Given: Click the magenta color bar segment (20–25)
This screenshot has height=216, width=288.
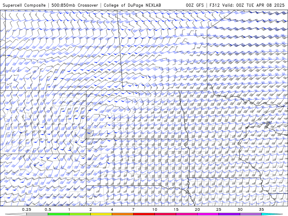Looking at the screenshot, I should (208, 214).
